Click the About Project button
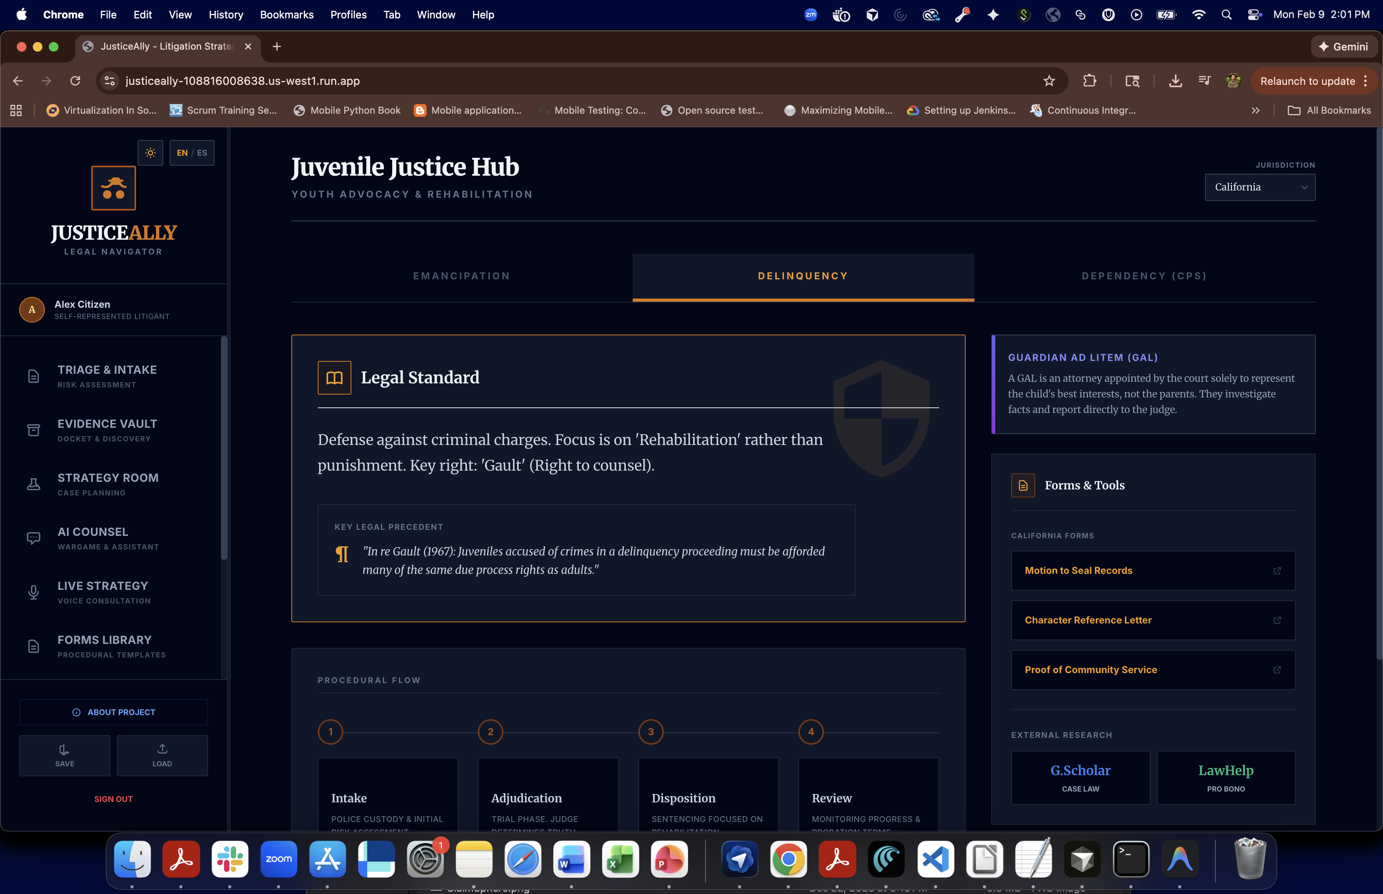The image size is (1383, 894). [x=114, y=712]
